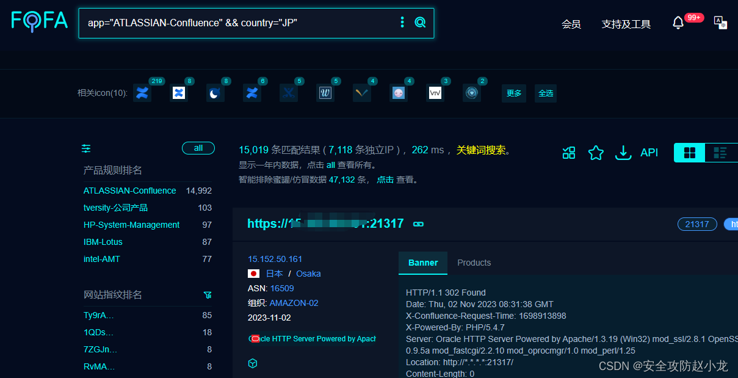Click the FOFA logo
Screen dimensions: 738x378
pyautogui.click(x=40, y=21)
